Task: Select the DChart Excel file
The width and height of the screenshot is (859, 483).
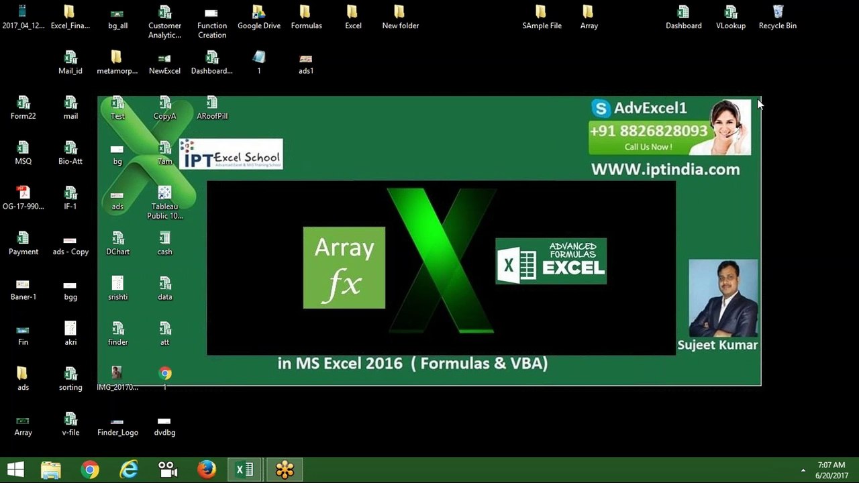Action: [x=117, y=244]
